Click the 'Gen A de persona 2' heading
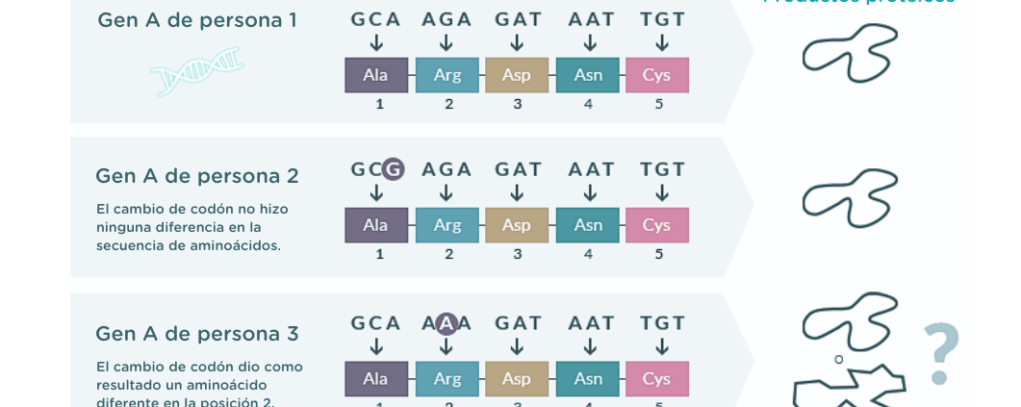This screenshot has width=1021, height=407. [197, 176]
